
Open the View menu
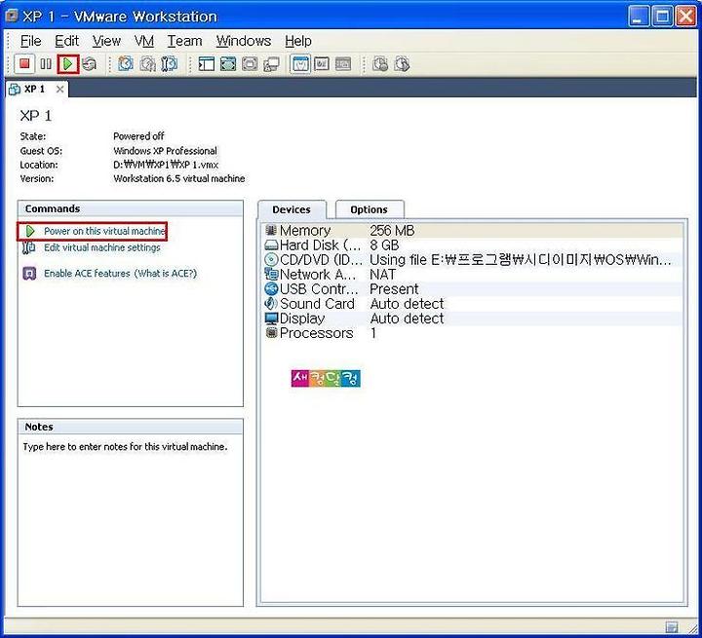[106, 41]
